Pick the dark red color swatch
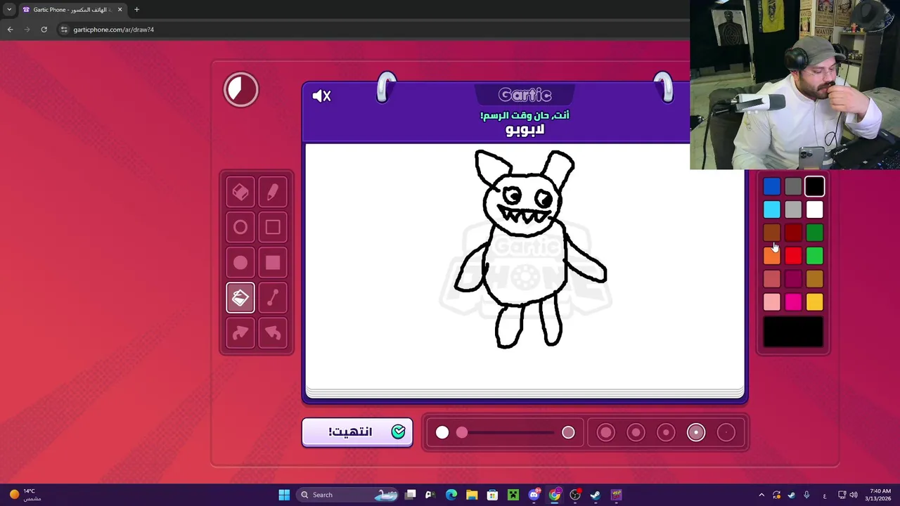The height and width of the screenshot is (506, 900). click(793, 233)
